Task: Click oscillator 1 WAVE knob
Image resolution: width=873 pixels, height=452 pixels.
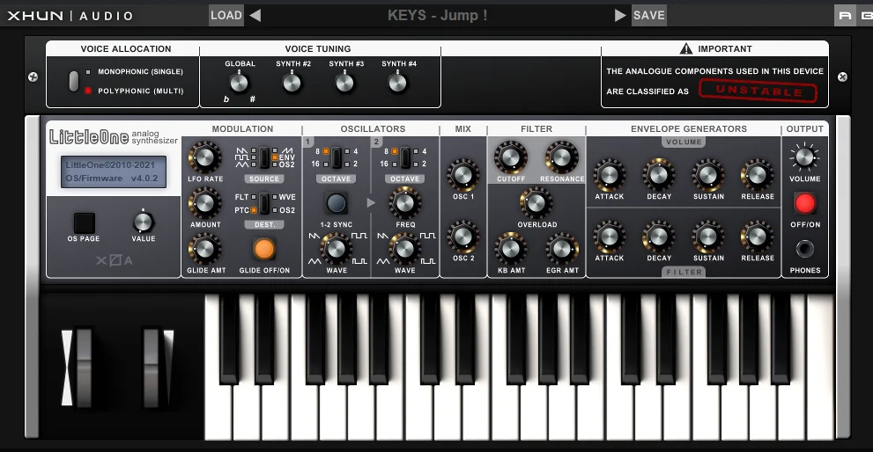Action: pyautogui.click(x=337, y=249)
